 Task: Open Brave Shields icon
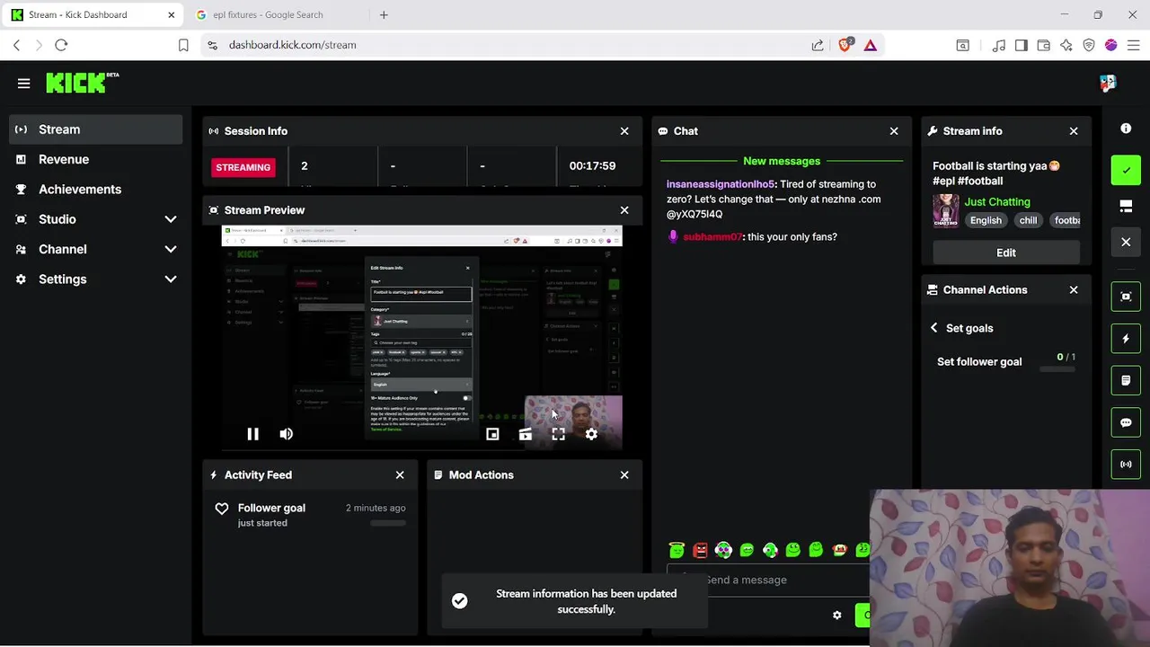pyautogui.click(x=845, y=45)
